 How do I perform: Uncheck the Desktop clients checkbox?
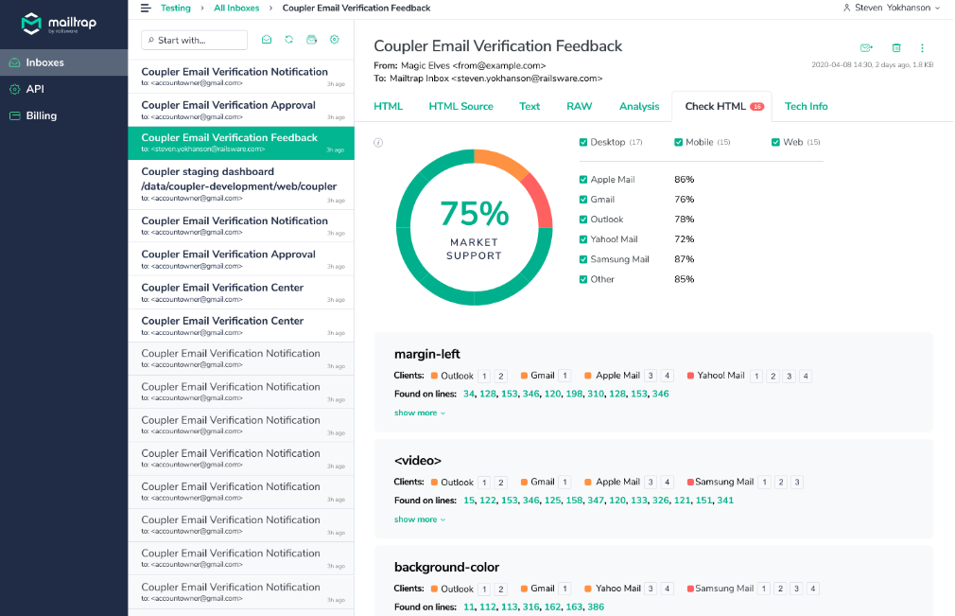coord(583,142)
